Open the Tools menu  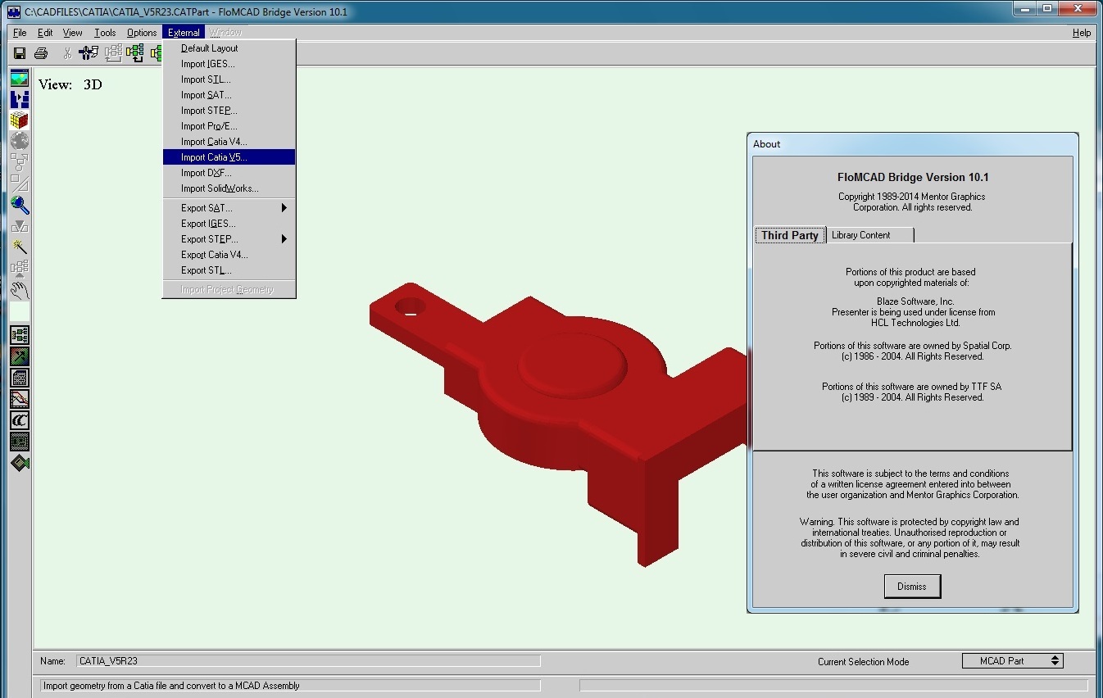(105, 33)
